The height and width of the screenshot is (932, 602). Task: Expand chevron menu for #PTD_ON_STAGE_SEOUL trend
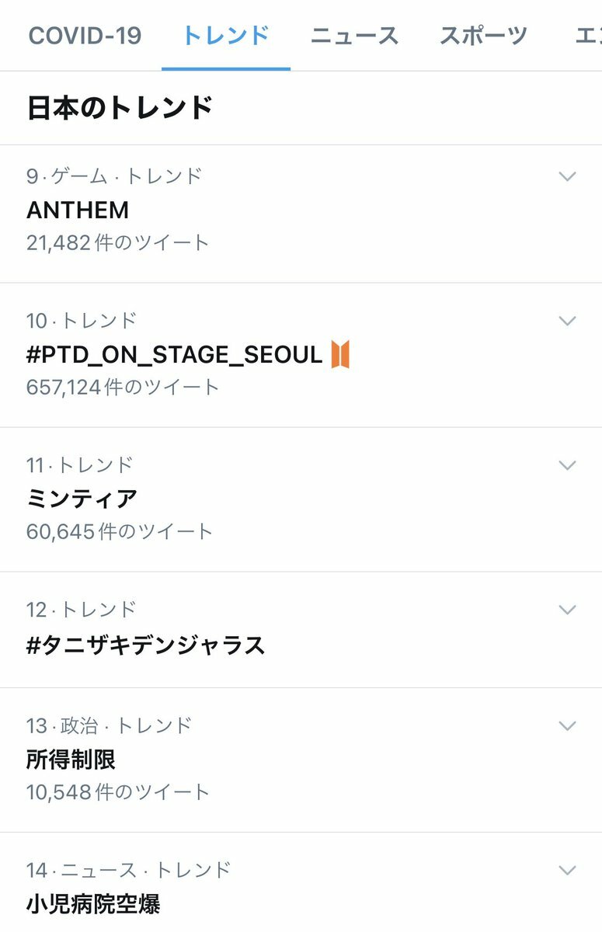coord(568,321)
